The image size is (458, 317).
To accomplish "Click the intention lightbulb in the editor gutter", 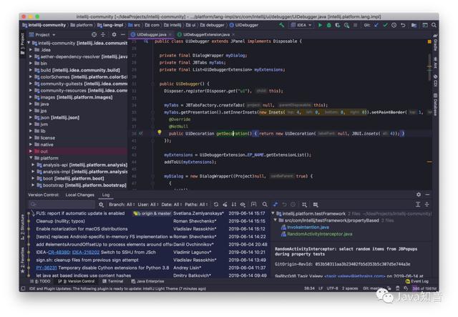I will (x=160, y=132).
